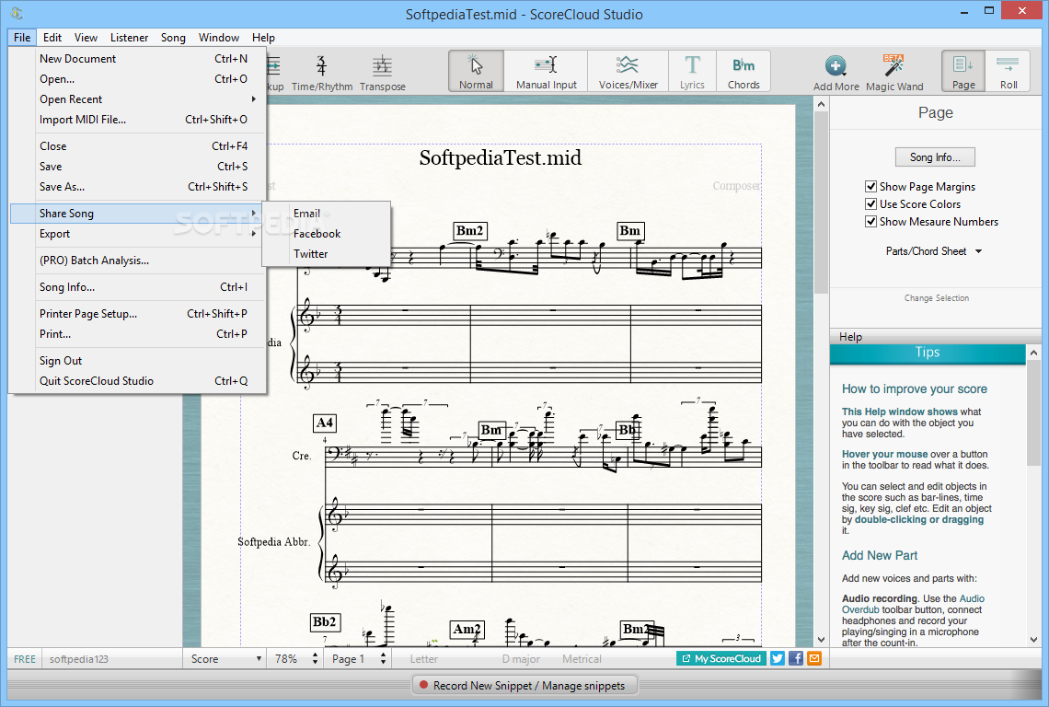This screenshot has width=1049, height=707.
Task: Select Import MIDI File menu entry
Action: coord(138,119)
